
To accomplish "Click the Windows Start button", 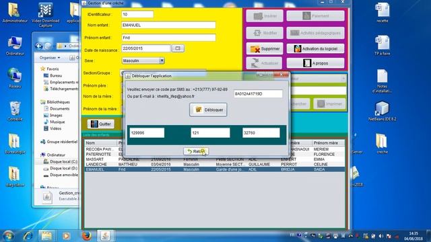I will tap(8, 236).
